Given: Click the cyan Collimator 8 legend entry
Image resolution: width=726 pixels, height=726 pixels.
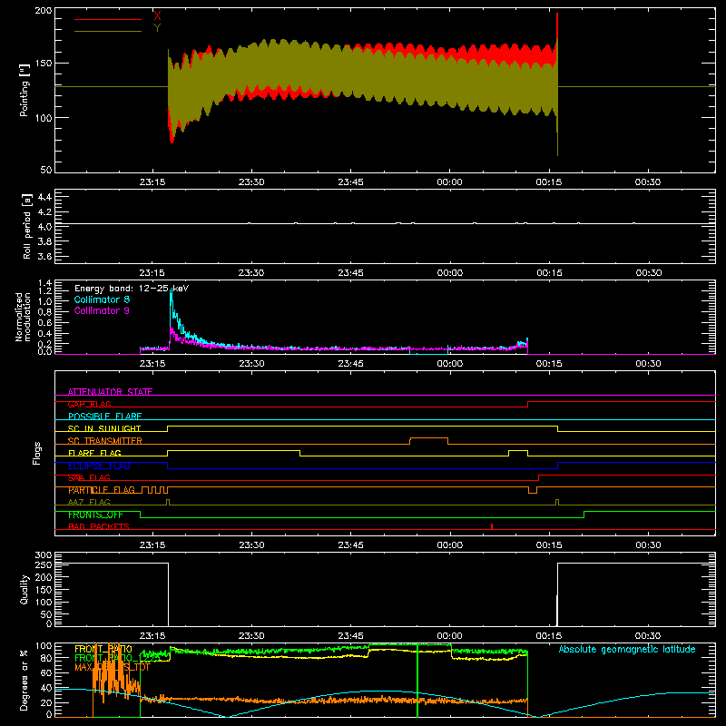Looking at the screenshot, I should click(102, 299).
